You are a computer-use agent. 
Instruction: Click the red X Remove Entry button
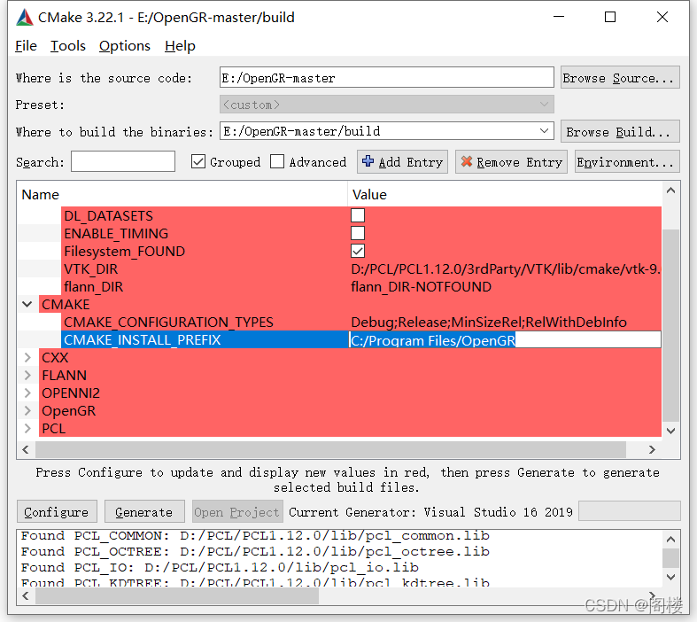point(511,162)
